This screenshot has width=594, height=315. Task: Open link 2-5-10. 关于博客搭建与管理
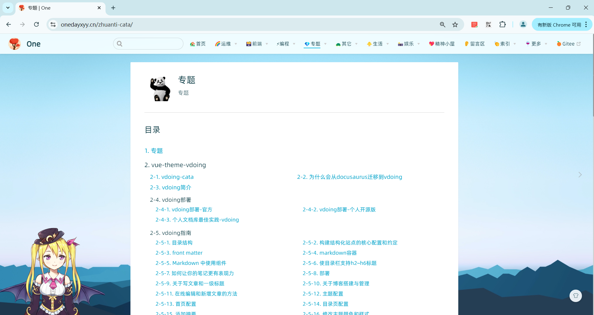click(336, 283)
